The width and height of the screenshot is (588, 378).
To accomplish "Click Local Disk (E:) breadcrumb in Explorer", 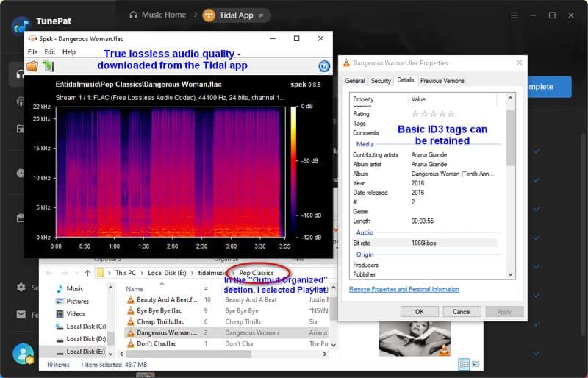I will (x=167, y=273).
